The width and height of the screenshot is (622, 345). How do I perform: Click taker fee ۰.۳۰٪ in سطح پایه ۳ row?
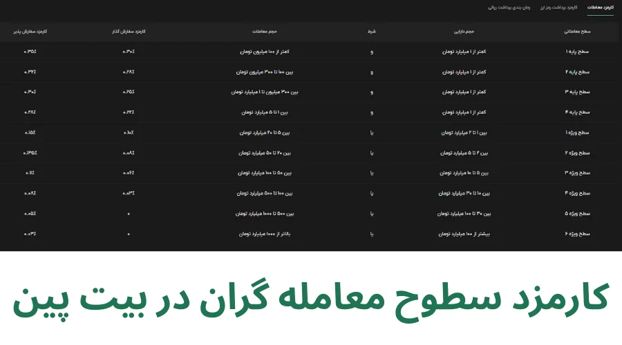[30, 92]
